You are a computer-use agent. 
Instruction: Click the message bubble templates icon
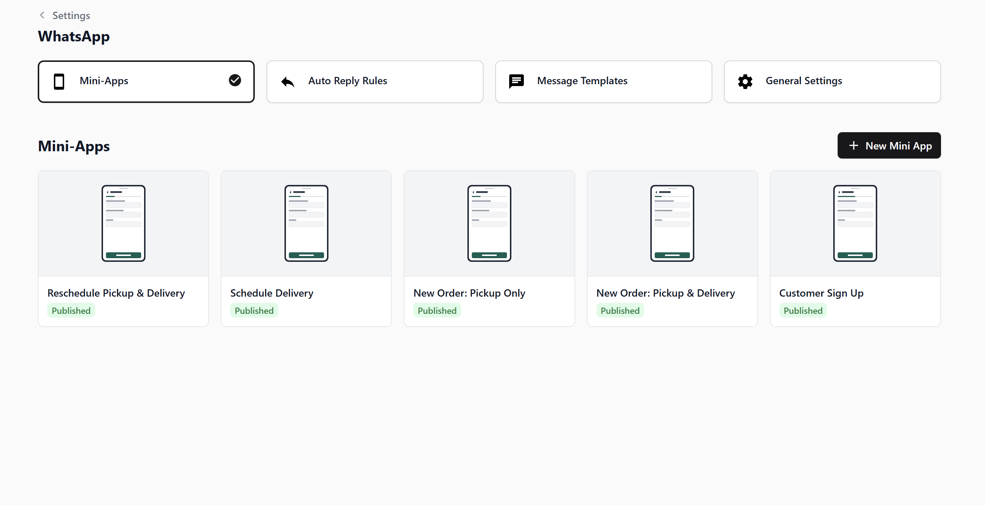516,81
